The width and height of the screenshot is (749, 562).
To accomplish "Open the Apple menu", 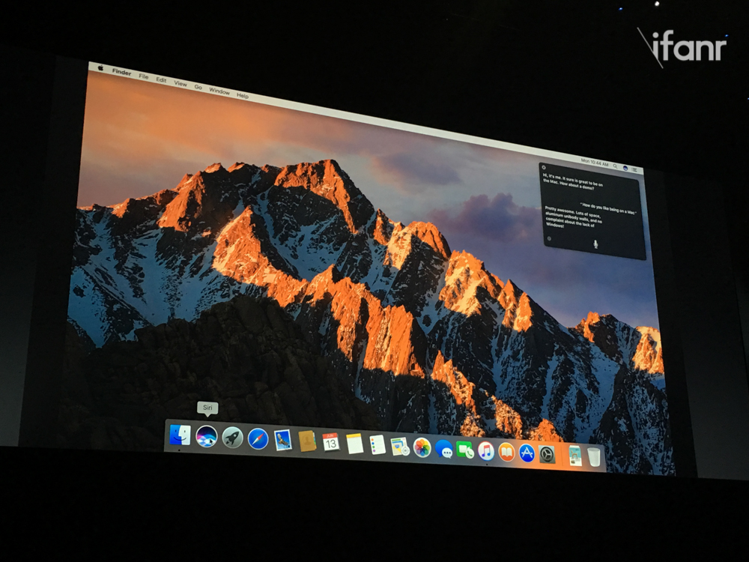I will tap(100, 69).
